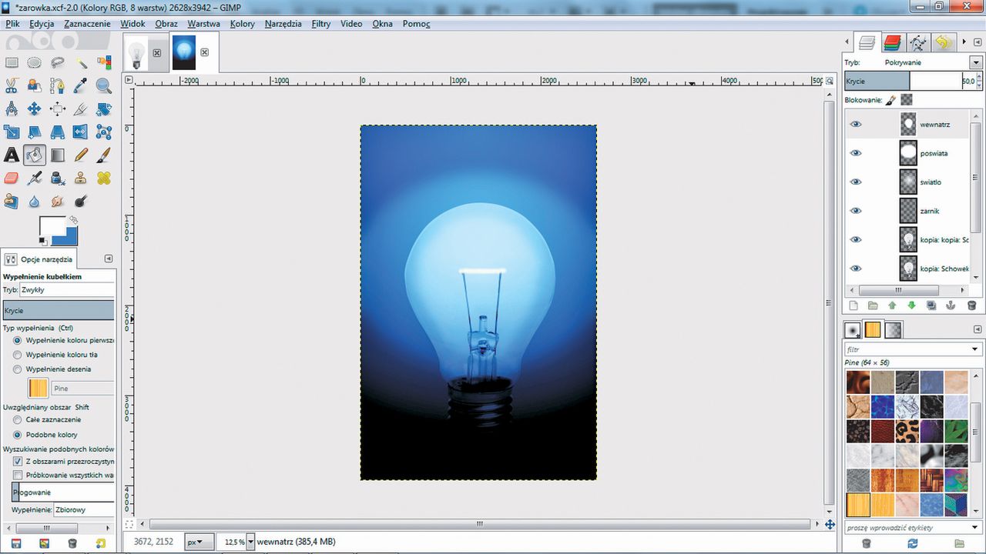Select the Zoom magnifier tool
Viewport: 986px width, 554px height.
coord(104,86)
